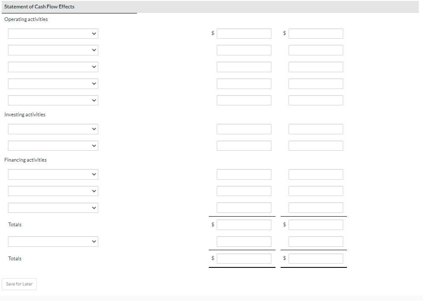
Task: Click the Save for Later button
Action: [x=19, y=284]
